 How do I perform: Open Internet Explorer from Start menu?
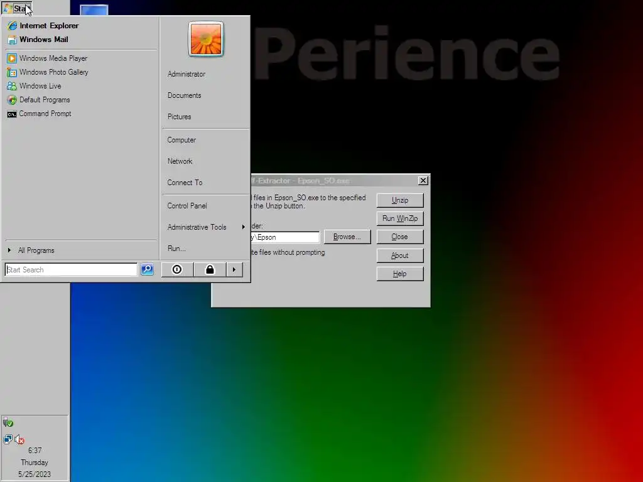click(x=43, y=25)
